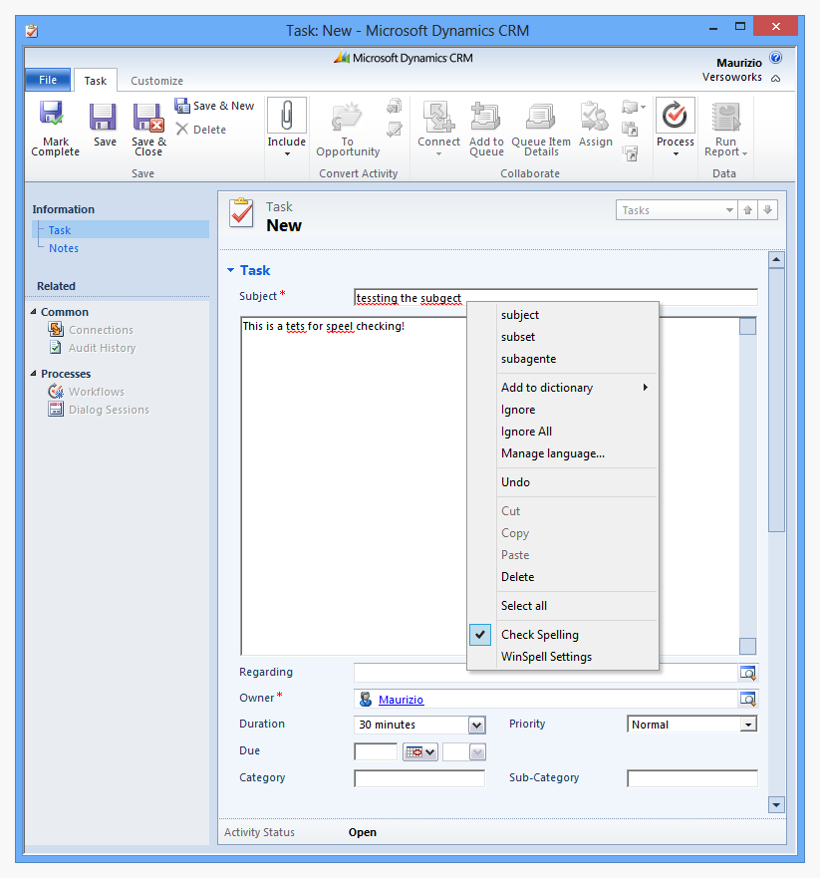Toggle the Check Spelling checked option
Screen dimensions: 820x878
coord(562,635)
